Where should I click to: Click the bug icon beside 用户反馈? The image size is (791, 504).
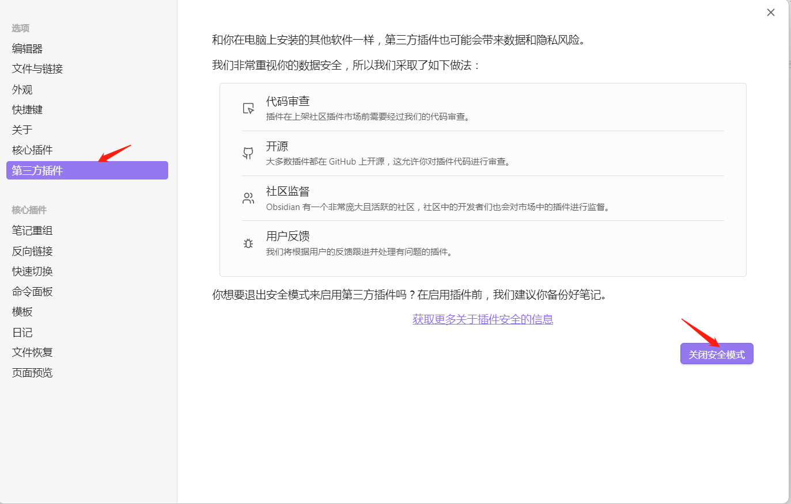(x=248, y=243)
